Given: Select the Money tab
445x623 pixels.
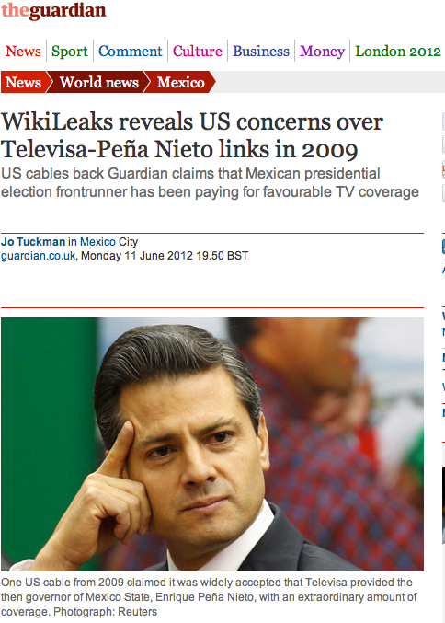Looking at the screenshot, I should [322, 52].
